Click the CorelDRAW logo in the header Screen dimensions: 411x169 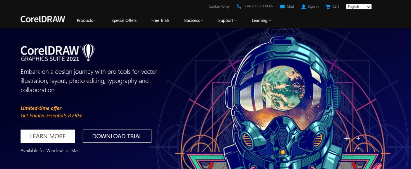(x=43, y=19)
